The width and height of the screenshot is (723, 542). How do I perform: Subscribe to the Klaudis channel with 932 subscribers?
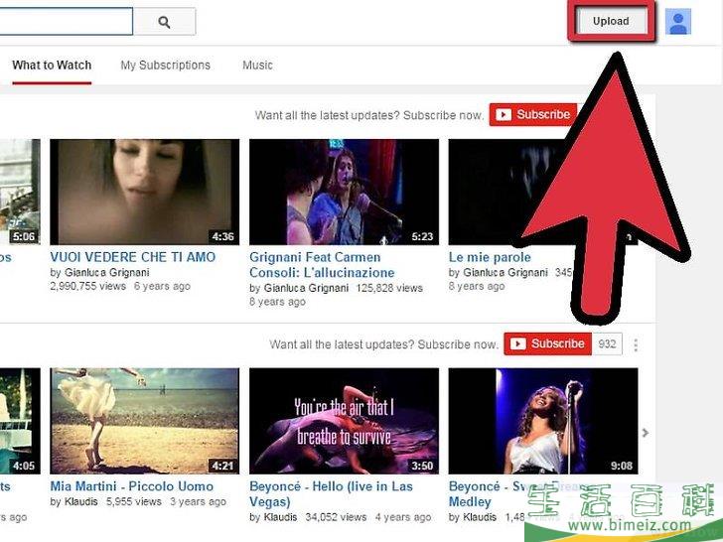click(547, 343)
